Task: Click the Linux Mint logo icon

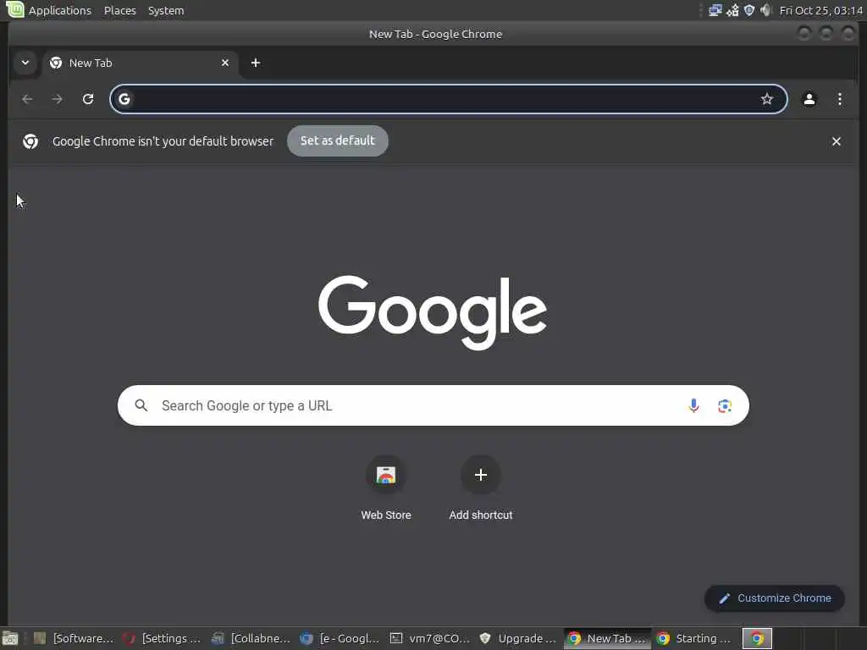Action: (x=15, y=9)
